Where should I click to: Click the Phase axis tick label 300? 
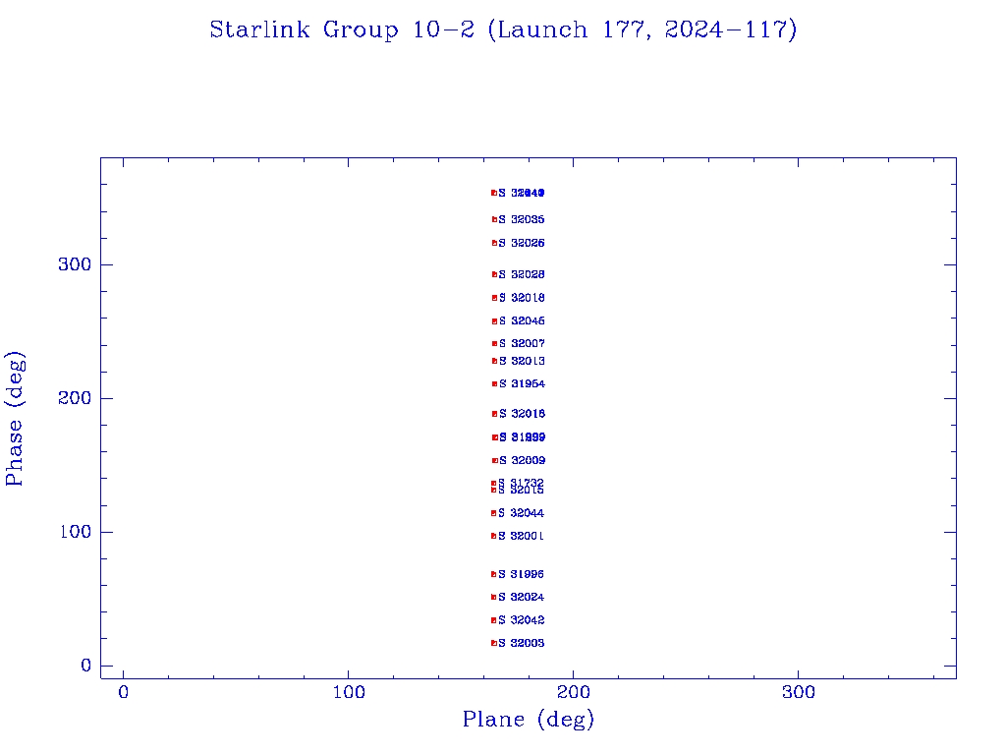click(75, 264)
